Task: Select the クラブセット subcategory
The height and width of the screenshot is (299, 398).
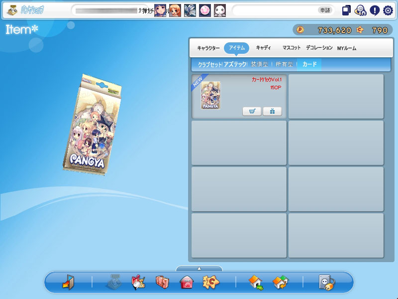Action: (210, 65)
